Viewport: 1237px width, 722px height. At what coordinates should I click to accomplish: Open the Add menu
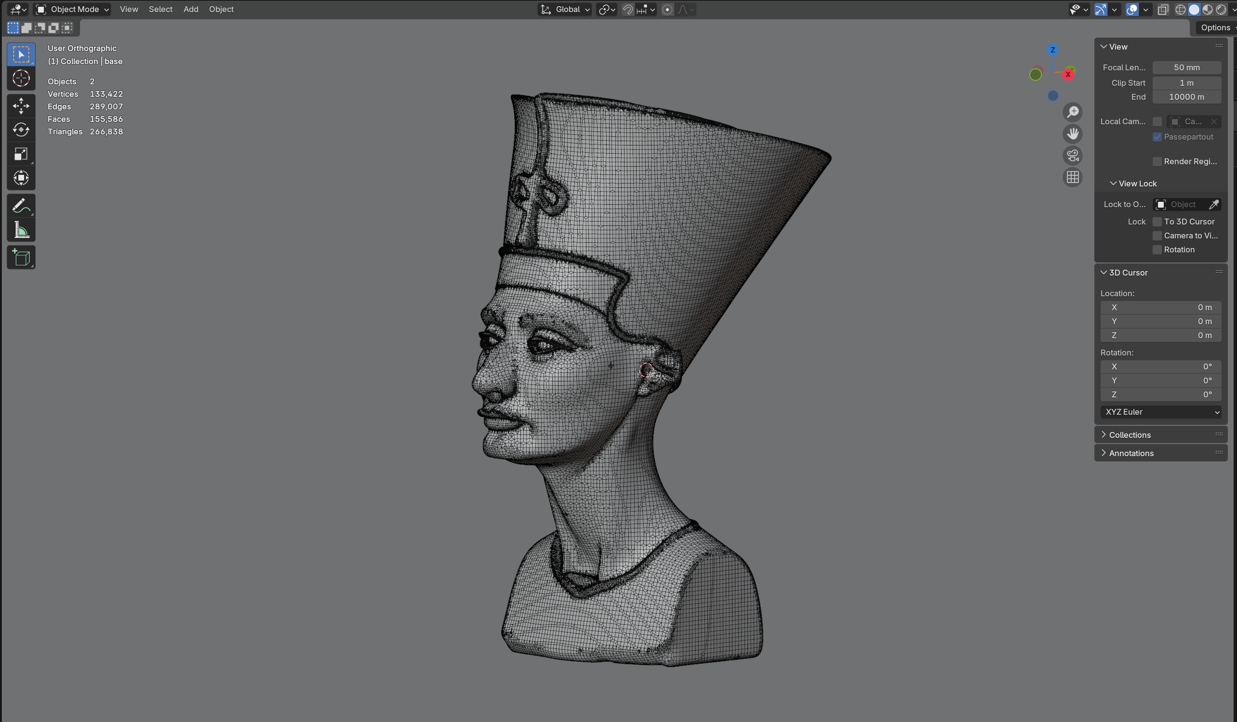pyautogui.click(x=190, y=9)
